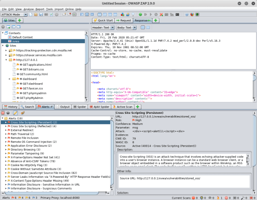This screenshot has height=200, width=257.
Task: Click the high-risk red flag alert count
Action: [14, 198]
